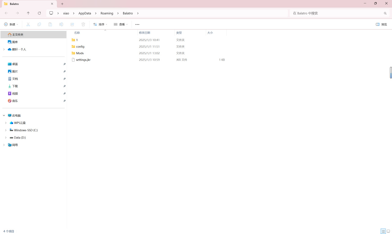Click the Share icon in toolbar

[x=72, y=24]
